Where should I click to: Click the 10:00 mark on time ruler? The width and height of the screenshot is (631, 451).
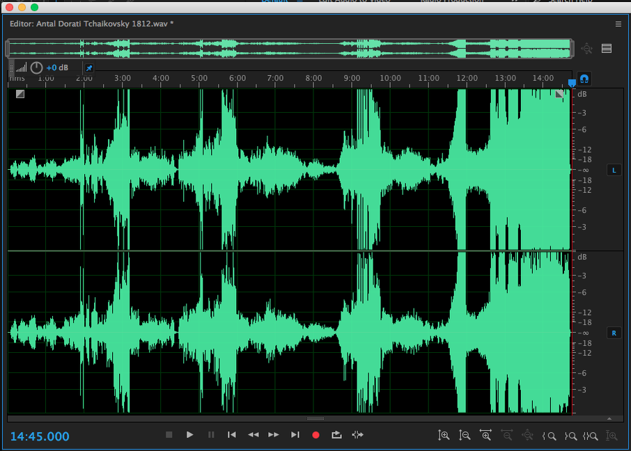pyautogui.click(x=390, y=78)
